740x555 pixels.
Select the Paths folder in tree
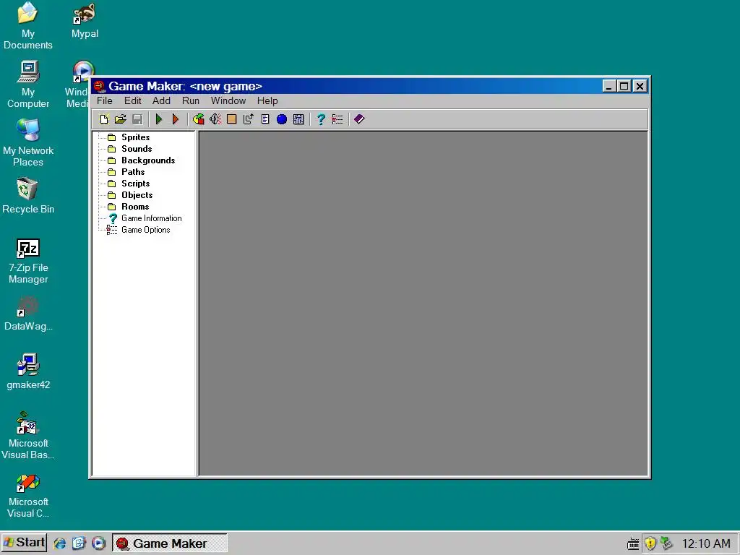pos(133,172)
